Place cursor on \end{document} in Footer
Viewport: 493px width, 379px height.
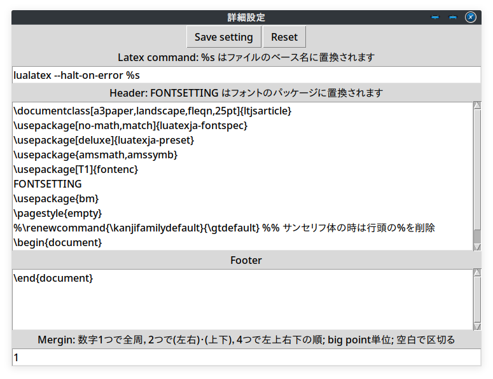(53, 278)
